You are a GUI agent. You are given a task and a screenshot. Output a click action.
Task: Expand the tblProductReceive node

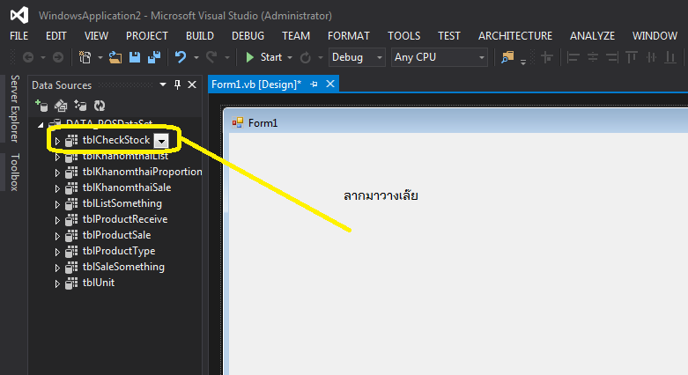(57, 220)
